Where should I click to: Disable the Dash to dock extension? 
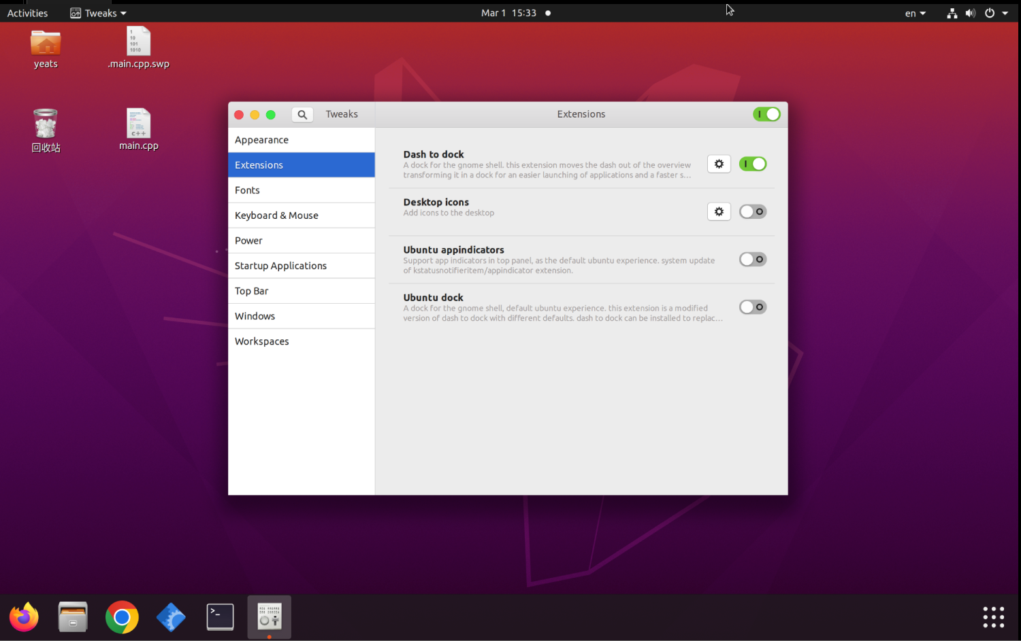coord(752,163)
